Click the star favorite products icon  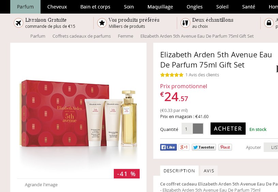click(102, 23)
